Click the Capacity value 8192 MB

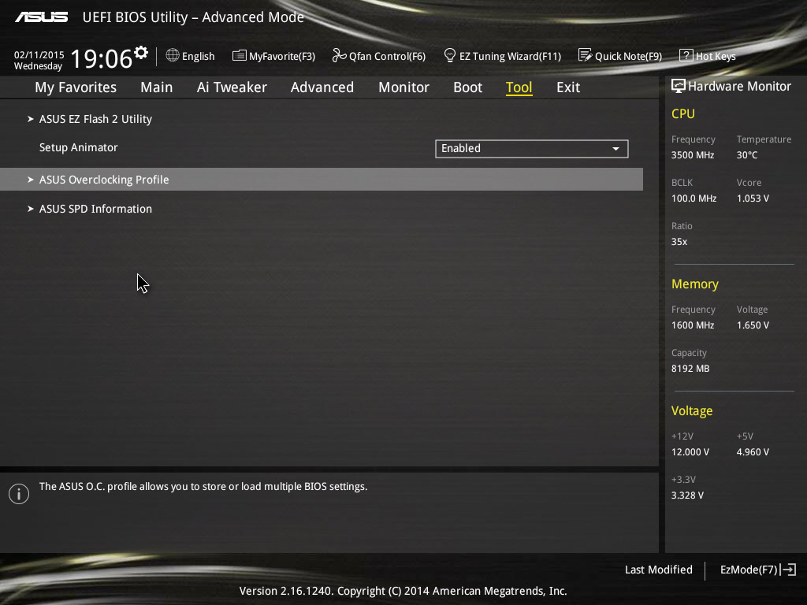click(x=690, y=369)
